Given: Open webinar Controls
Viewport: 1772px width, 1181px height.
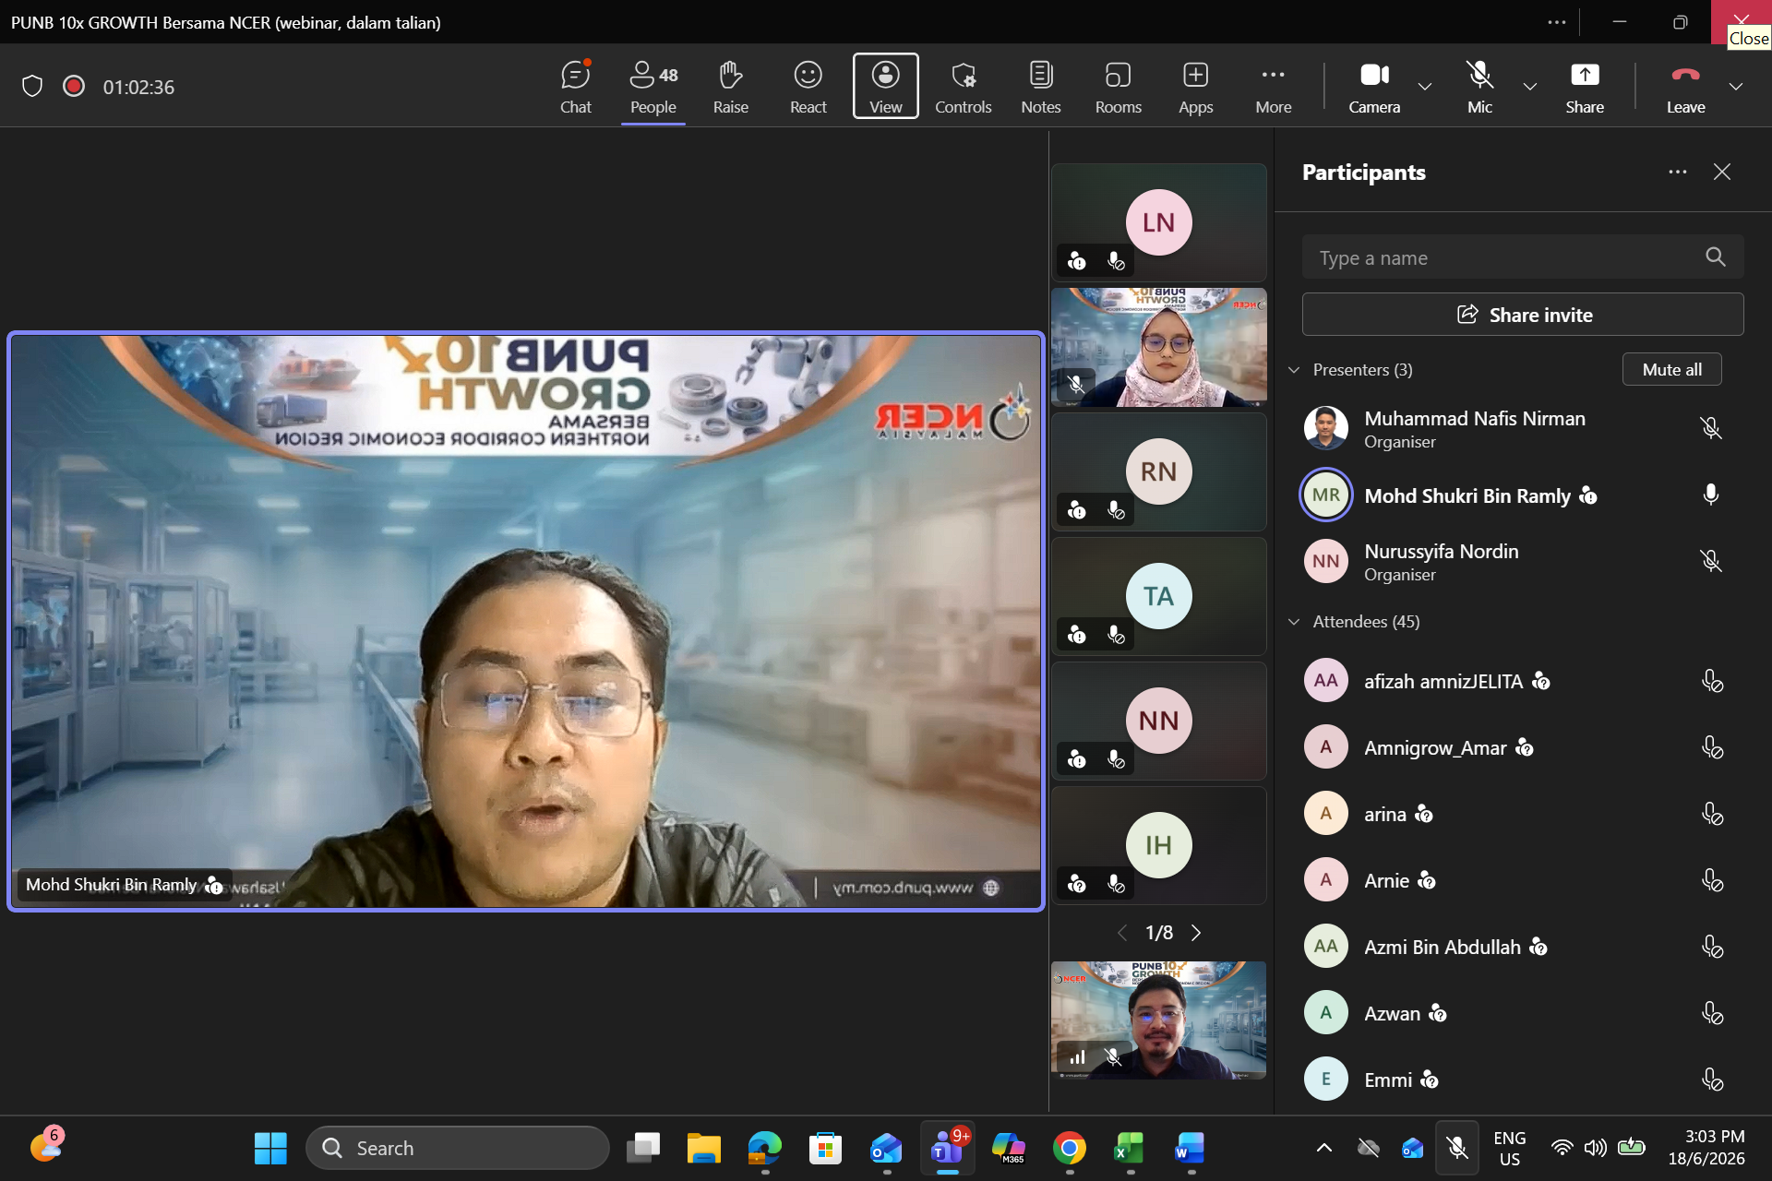Looking at the screenshot, I should (963, 87).
